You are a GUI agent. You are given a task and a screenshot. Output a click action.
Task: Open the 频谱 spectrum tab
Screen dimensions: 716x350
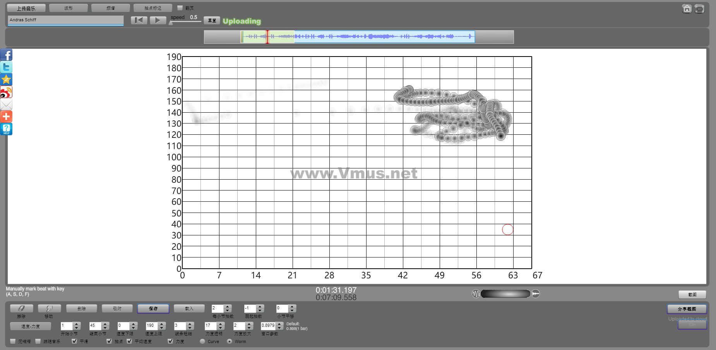tap(111, 8)
